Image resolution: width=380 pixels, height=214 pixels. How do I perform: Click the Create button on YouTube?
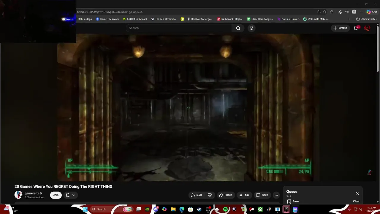tap(340, 28)
